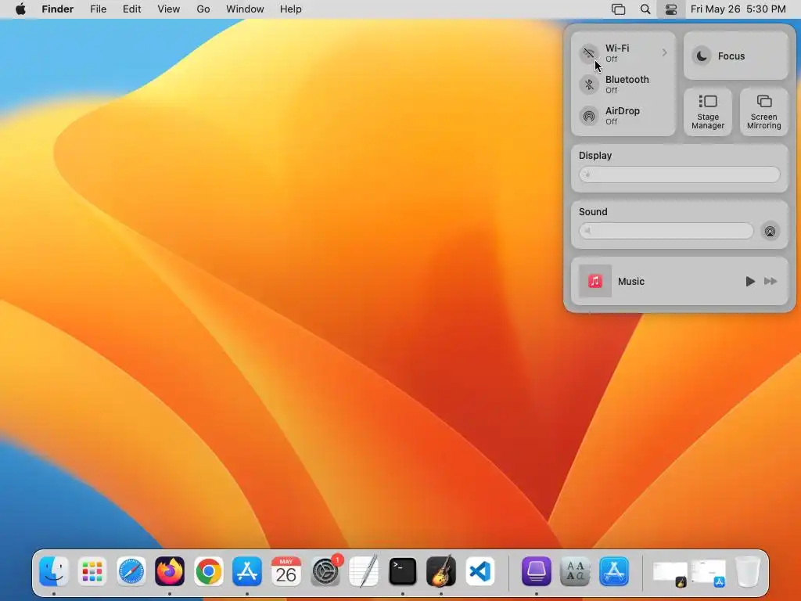Turn on Wi-Fi using its round icon
This screenshot has height=601, width=801.
[x=589, y=53]
